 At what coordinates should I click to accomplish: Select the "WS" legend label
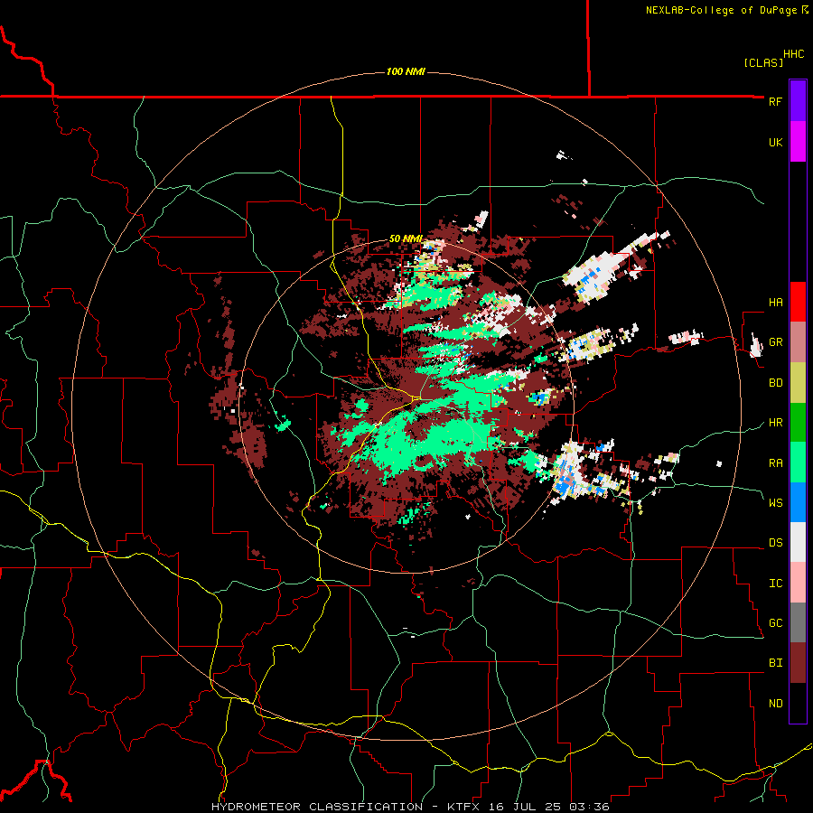point(775,502)
